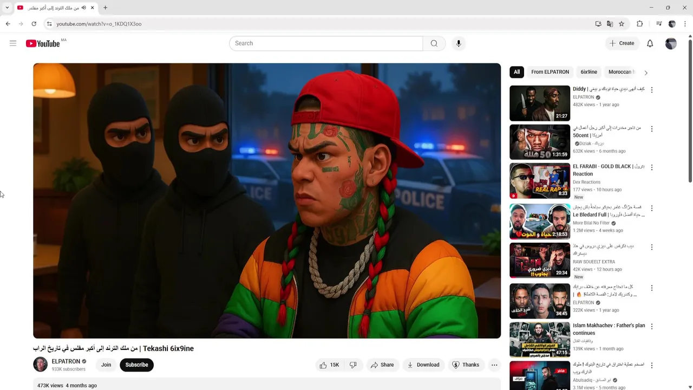Like the video with thumbs up
Screen dimensions: 693x390
point(329,365)
